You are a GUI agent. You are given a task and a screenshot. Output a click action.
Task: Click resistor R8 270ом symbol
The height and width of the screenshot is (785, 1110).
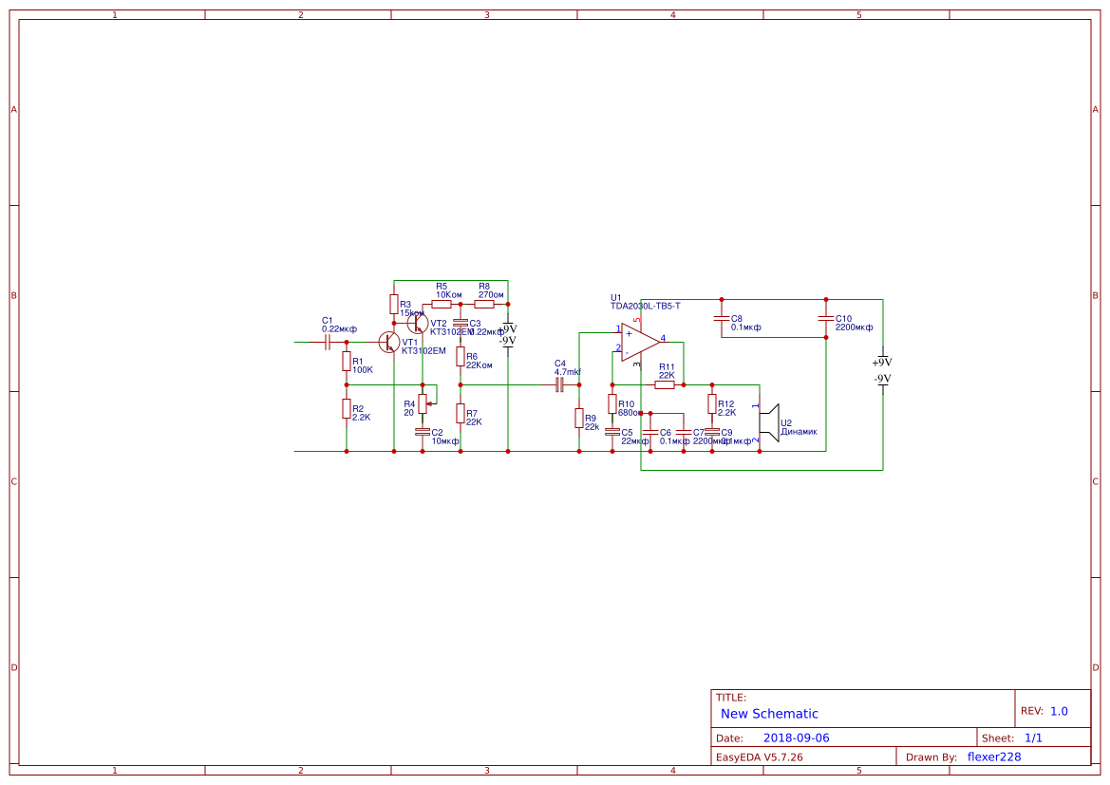(x=486, y=303)
